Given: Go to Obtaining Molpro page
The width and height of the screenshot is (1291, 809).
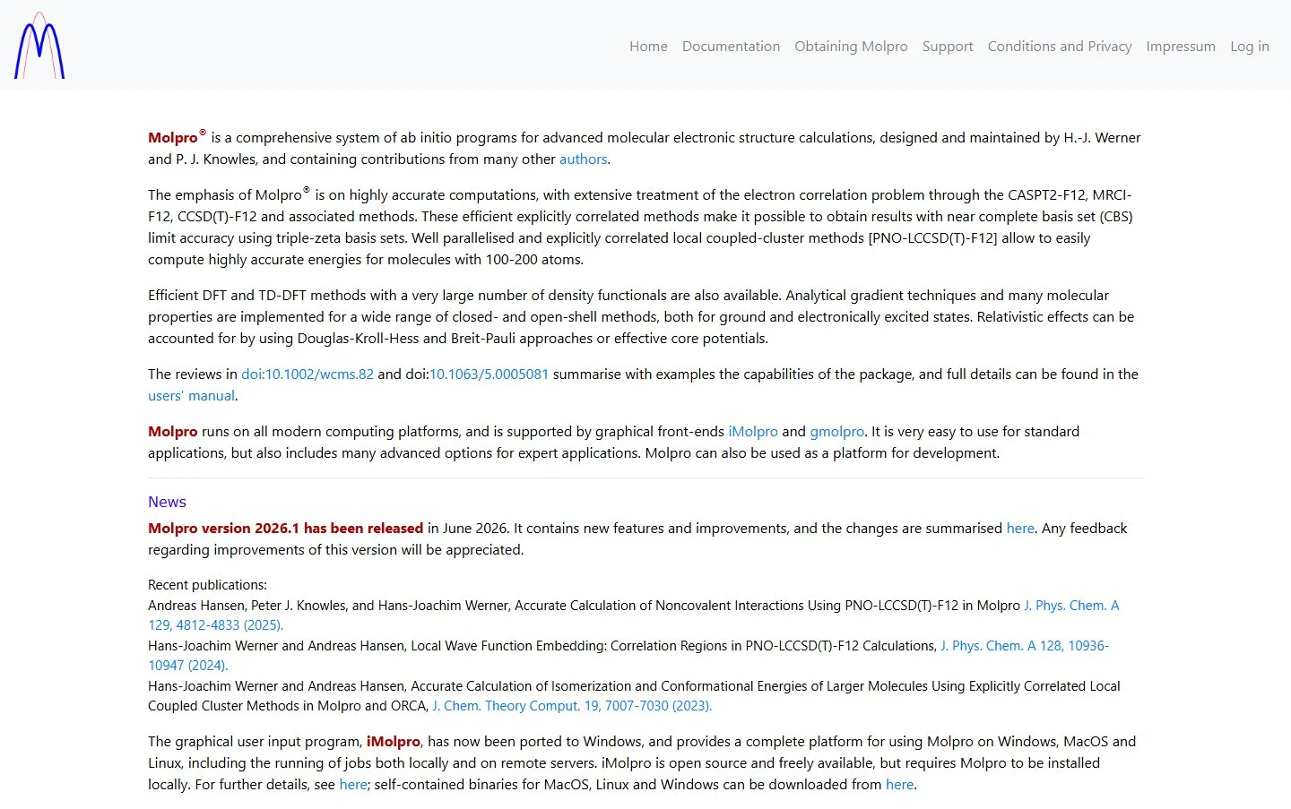Looking at the screenshot, I should click(851, 47).
